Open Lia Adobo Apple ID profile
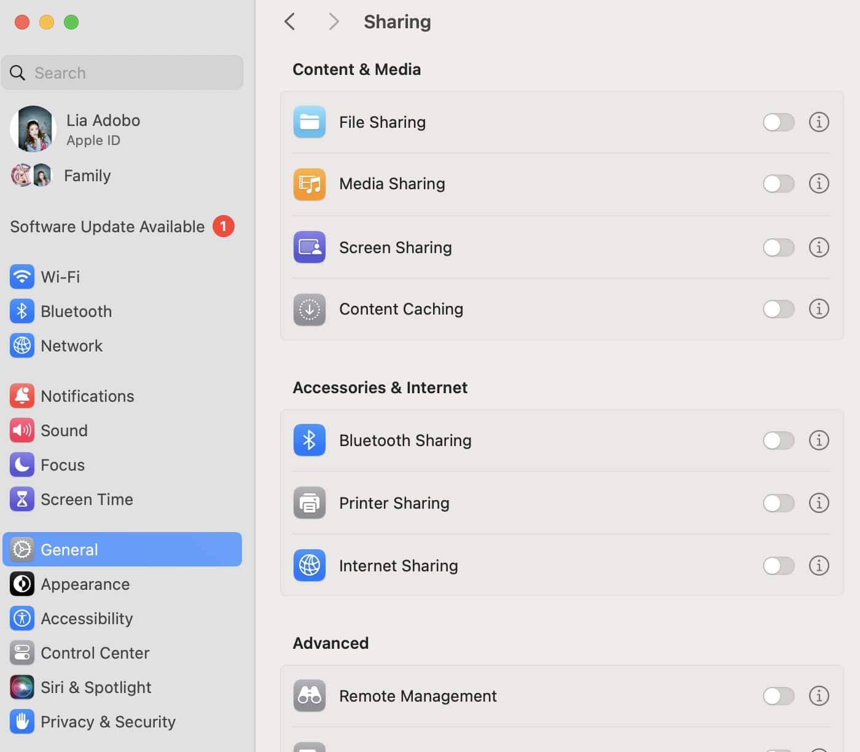 103,129
